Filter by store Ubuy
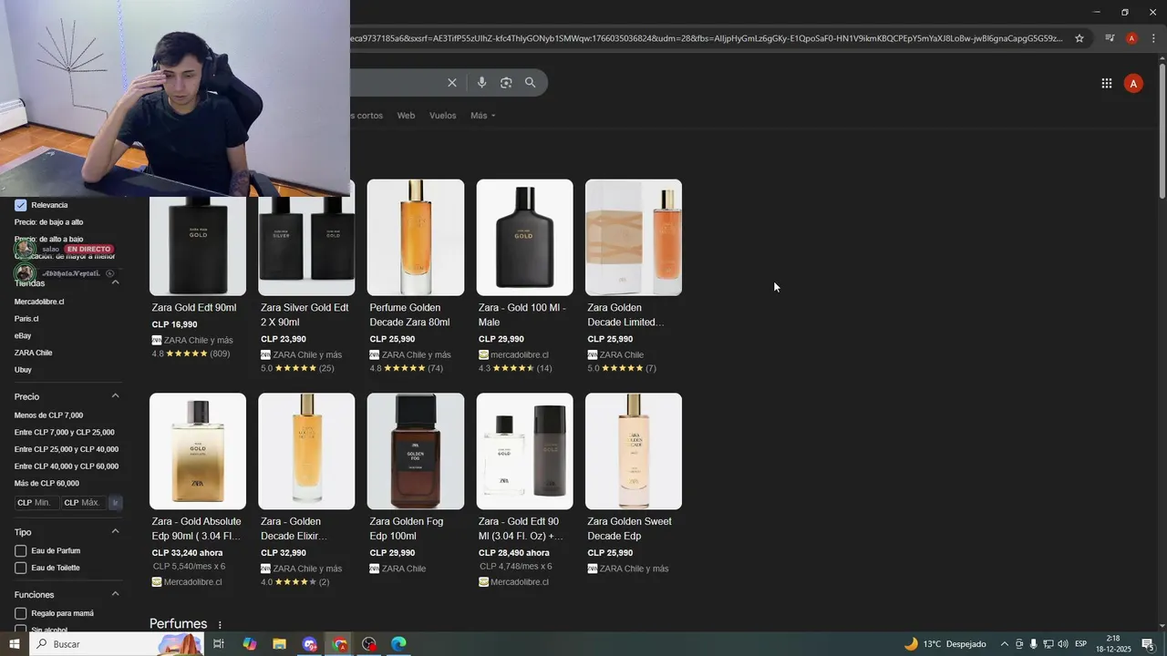1167x656 pixels. click(x=23, y=370)
